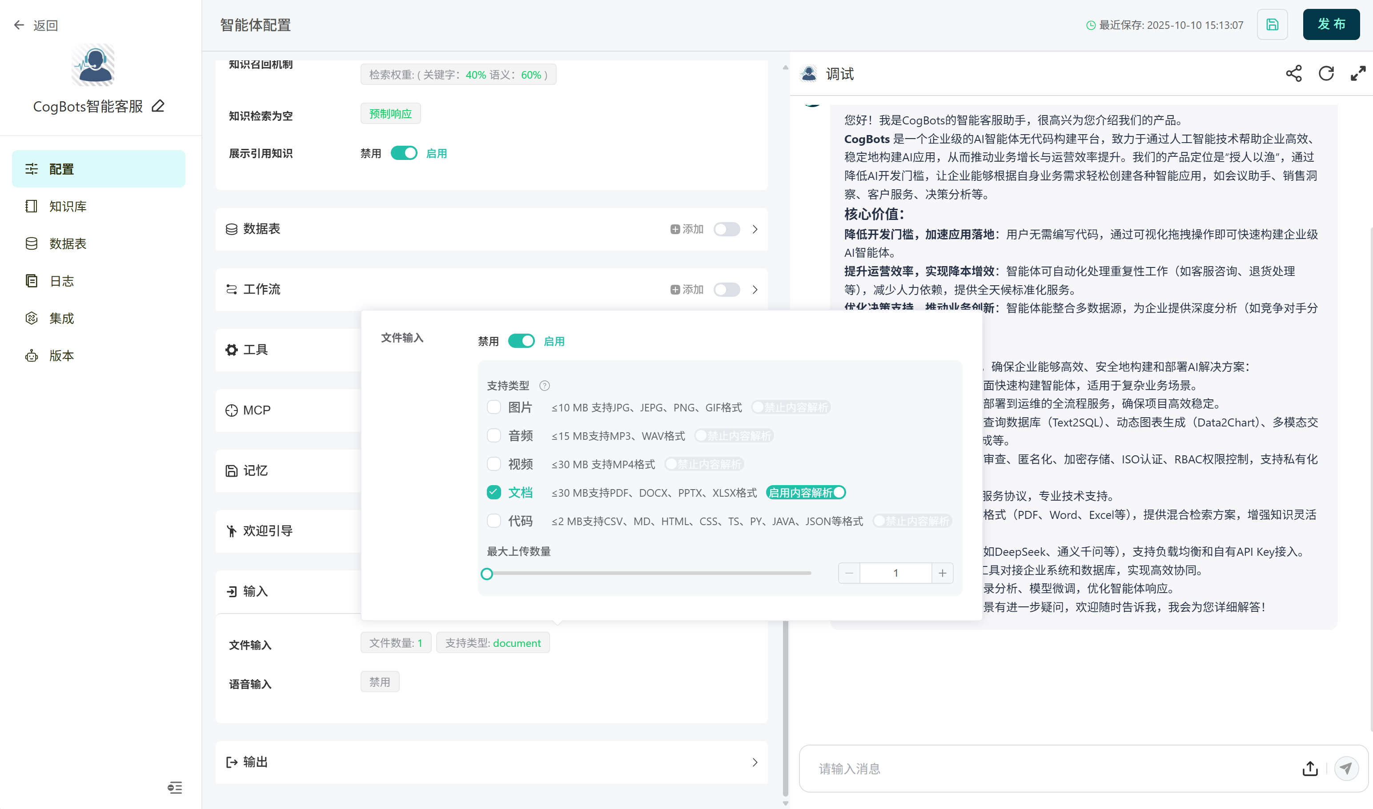
Task: Collapse sidebar with bottom menu icon
Action: point(175,788)
